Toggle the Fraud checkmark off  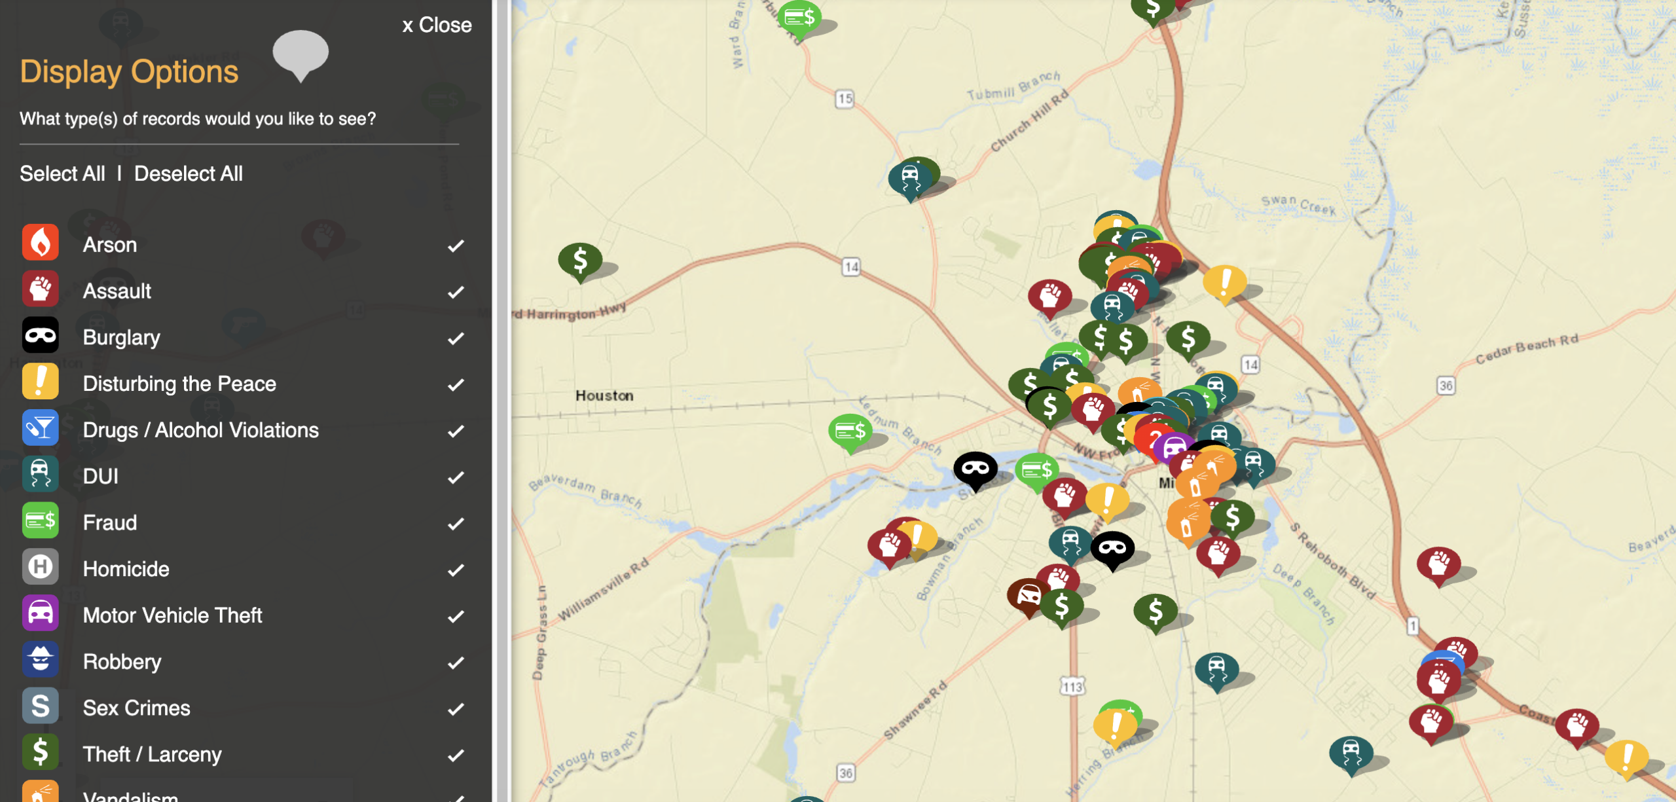point(456,523)
